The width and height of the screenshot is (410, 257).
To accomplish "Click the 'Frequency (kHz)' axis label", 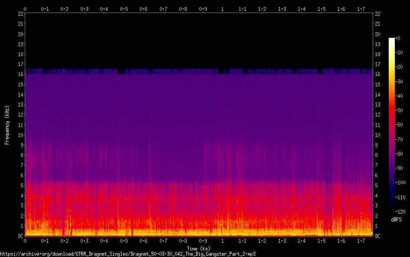I will click(x=7, y=125).
